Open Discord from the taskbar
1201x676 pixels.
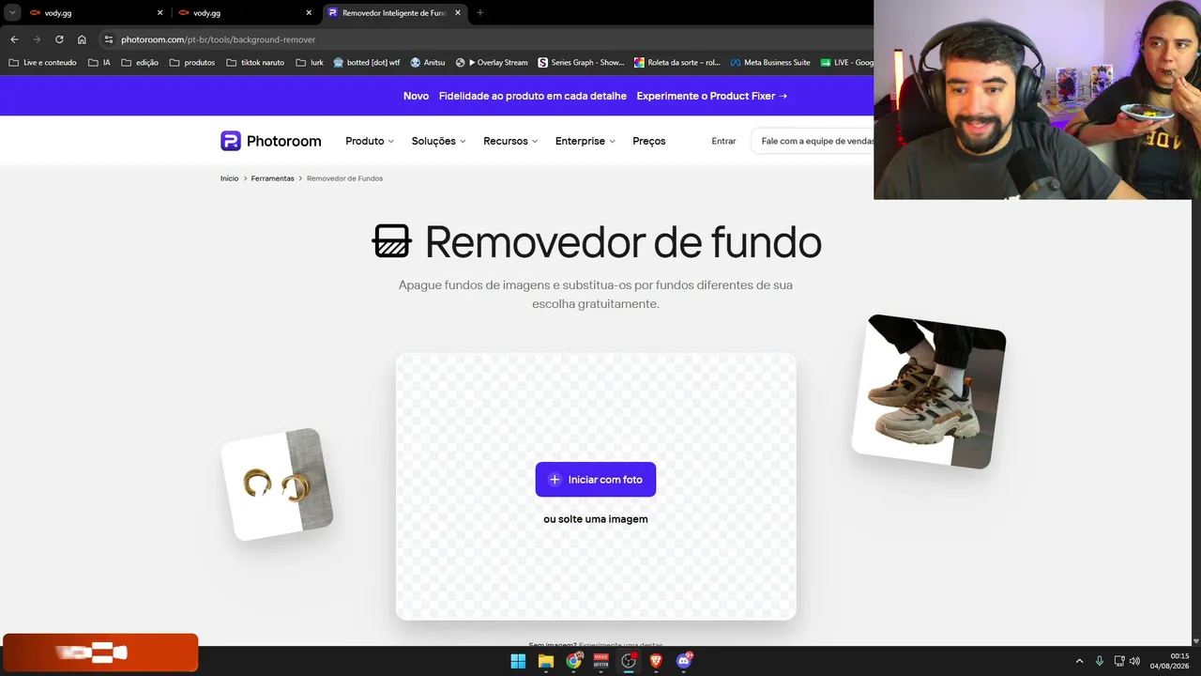[x=684, y=661]
